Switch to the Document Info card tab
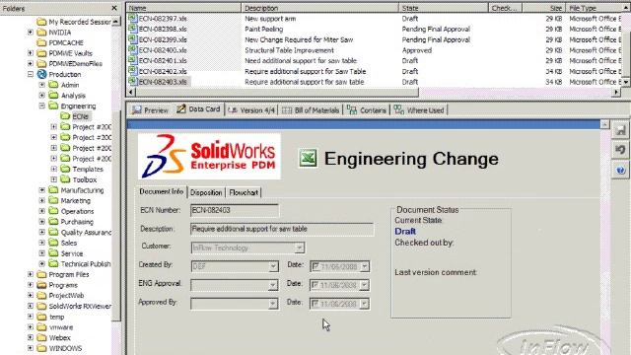This screenshot has width=631, height=355. pos(162,191)
